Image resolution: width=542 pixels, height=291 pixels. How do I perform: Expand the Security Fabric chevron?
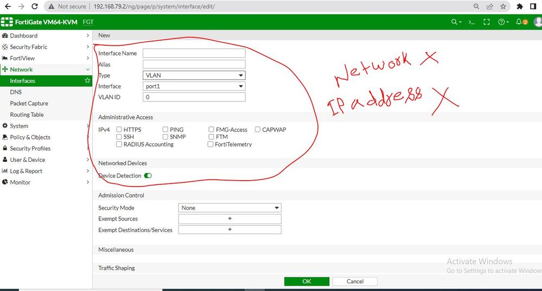[x=87, y=47]
